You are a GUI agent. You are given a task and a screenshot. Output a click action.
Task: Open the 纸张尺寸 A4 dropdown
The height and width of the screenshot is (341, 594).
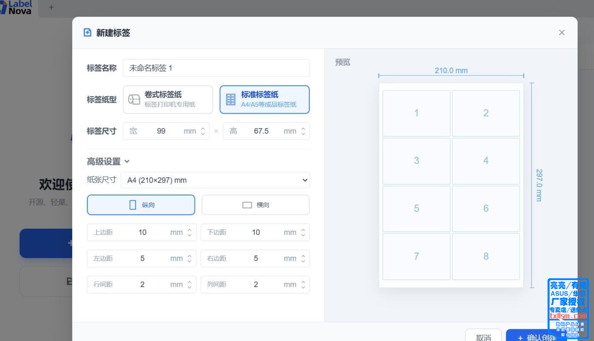215,180
